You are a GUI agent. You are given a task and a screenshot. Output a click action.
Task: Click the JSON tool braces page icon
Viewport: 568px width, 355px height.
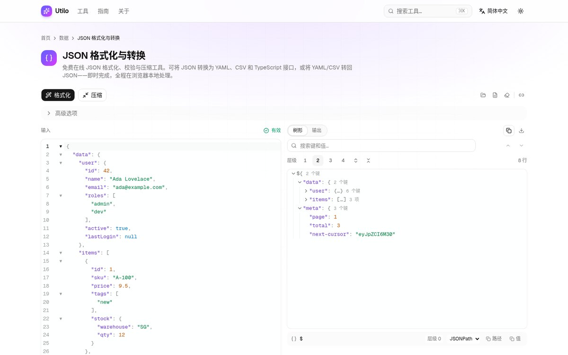click(x=49, y=58)
